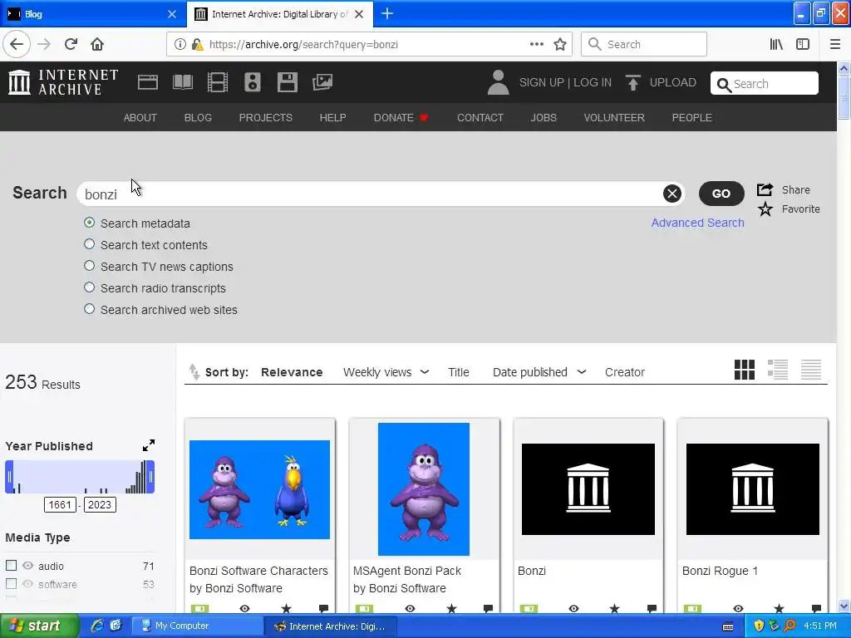Sort results by Title
Screen dimensions: 851x638
459,372
